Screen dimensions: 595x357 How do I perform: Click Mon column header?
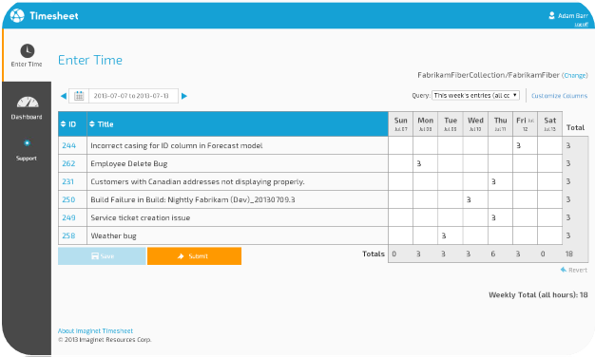pos(426,124)
